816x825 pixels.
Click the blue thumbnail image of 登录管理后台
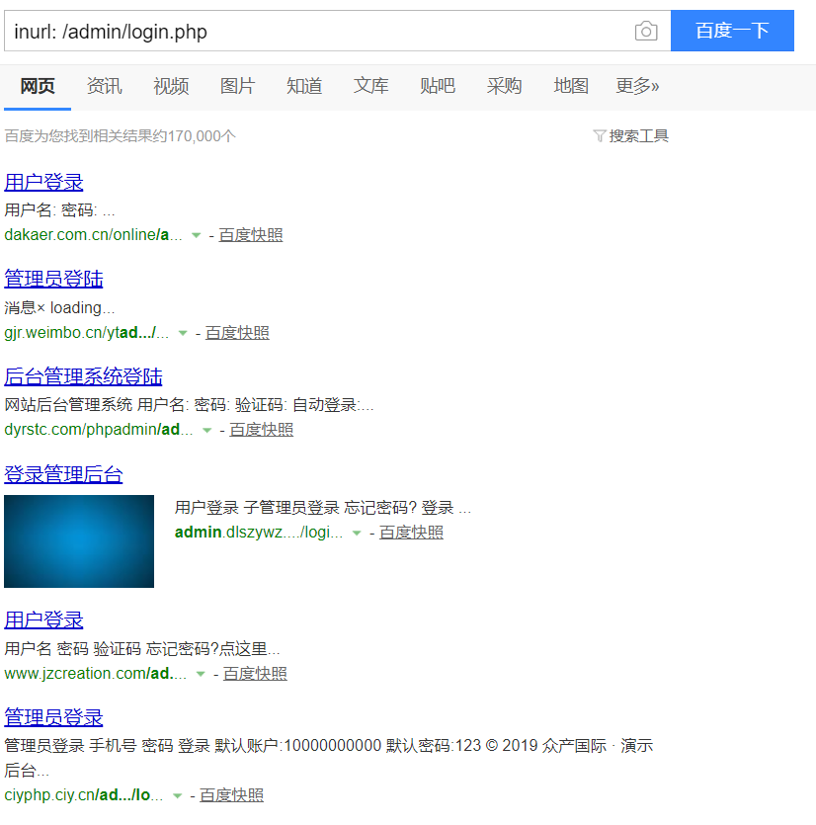pos(79,540)
